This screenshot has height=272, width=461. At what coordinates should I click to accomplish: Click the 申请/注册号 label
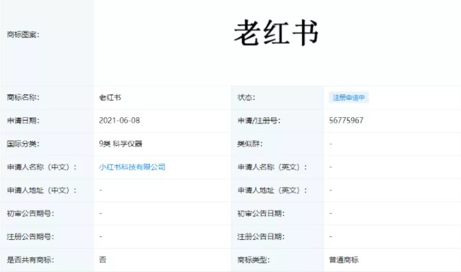point(259,121)
